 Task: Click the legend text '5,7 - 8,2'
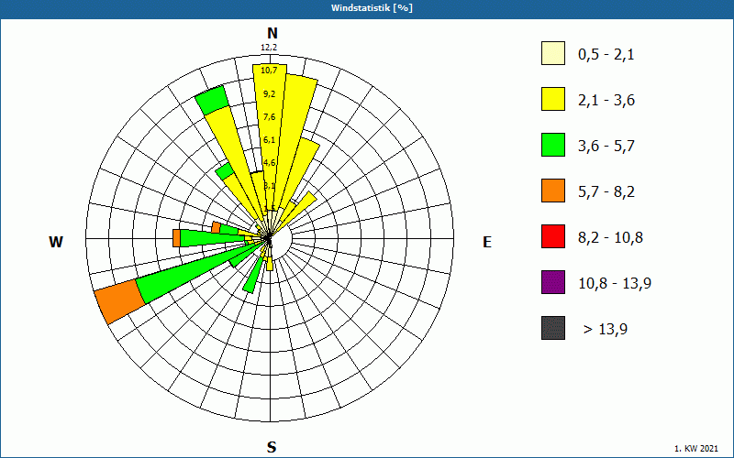pos(606,192)
